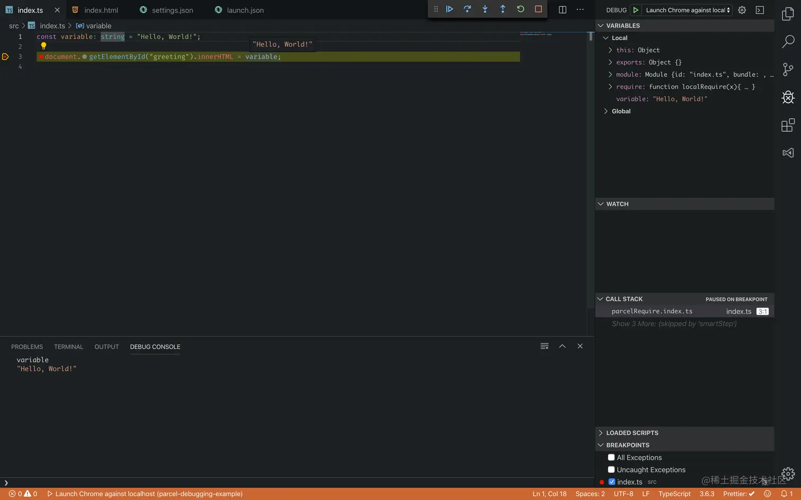
Task: Open the TERMINAL panel tab
Action: point(68,347)
